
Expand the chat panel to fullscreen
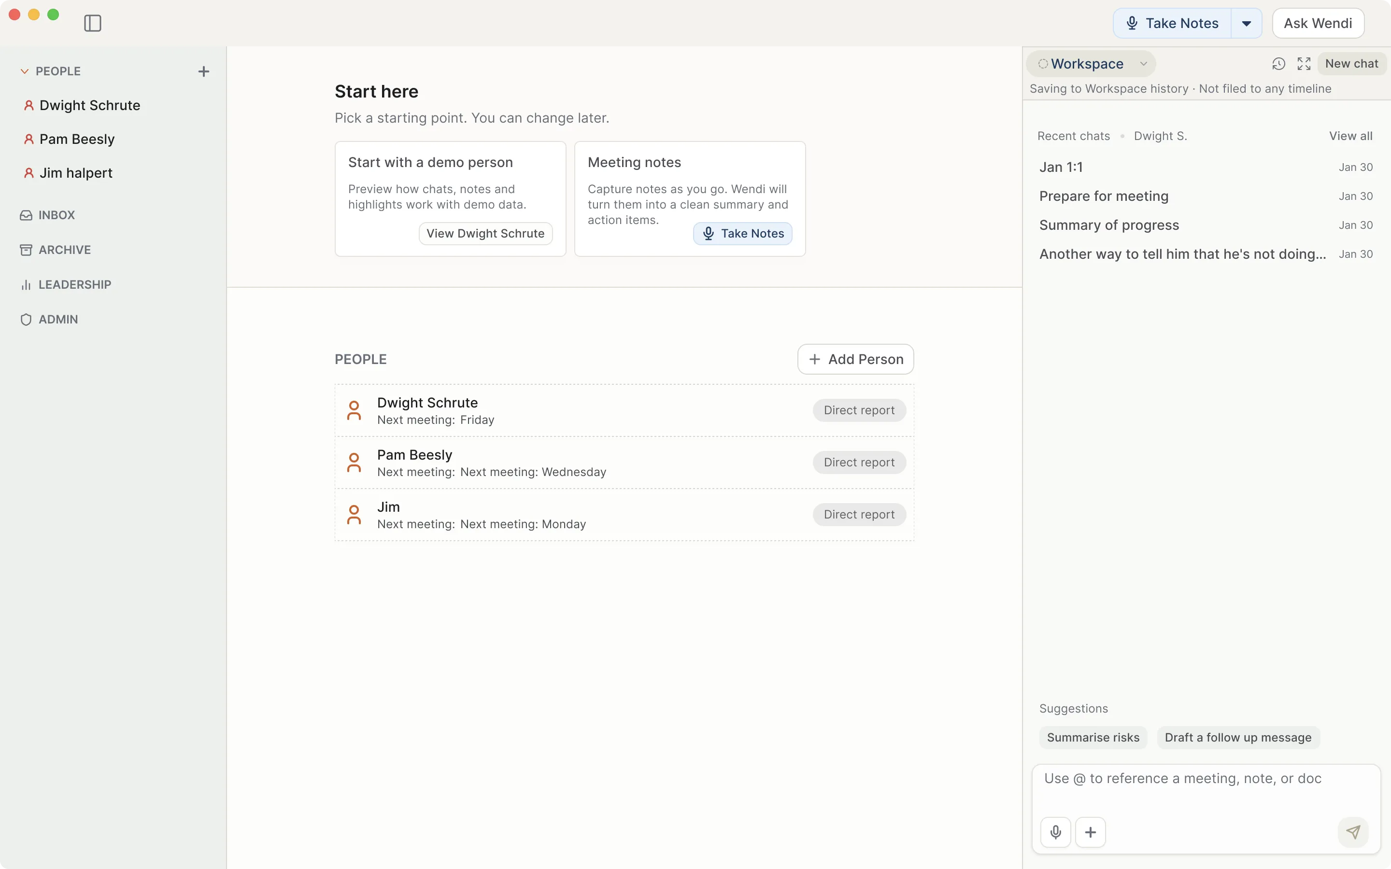tap(1304, 64)
